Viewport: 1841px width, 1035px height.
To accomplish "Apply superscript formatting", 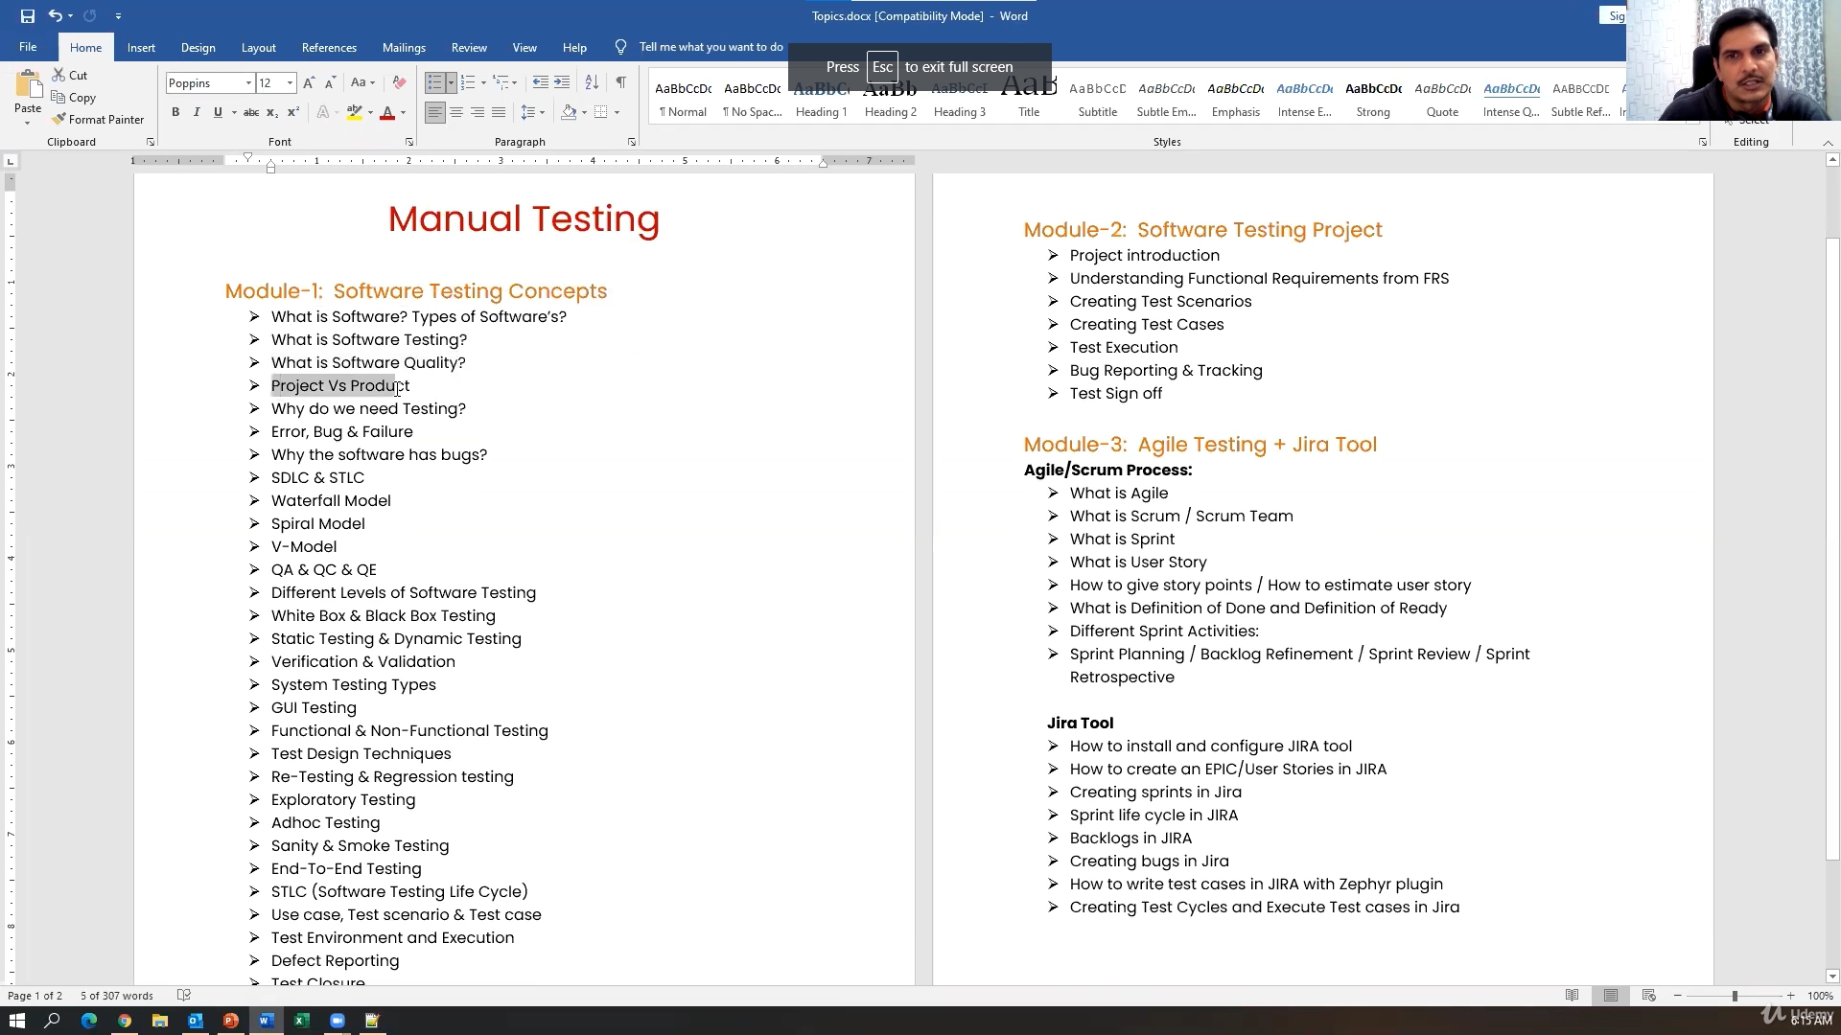I will 293,113.
